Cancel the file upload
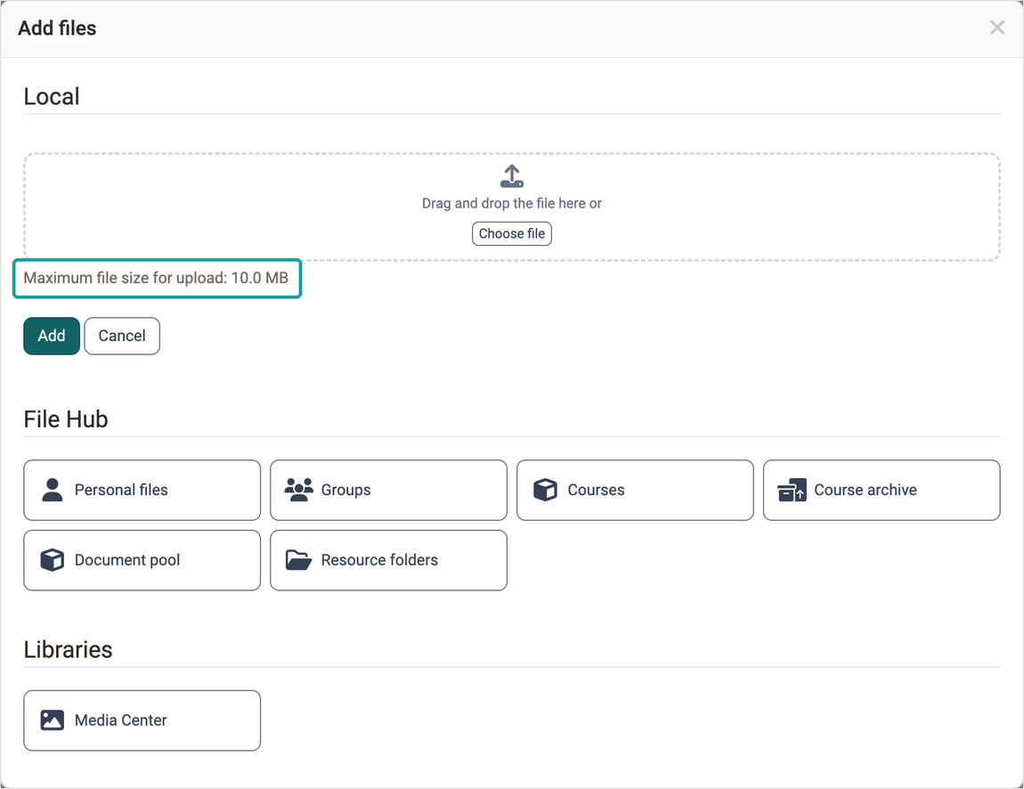The image size is (1024, 789). click(x=122, y=336)
